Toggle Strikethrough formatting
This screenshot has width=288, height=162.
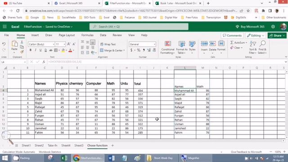point(51,50)
